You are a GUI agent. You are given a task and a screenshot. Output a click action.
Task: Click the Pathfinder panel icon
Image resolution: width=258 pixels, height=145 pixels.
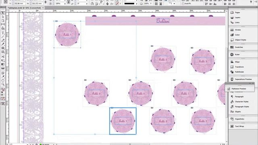pyautogui.click(x=232, y=72)
